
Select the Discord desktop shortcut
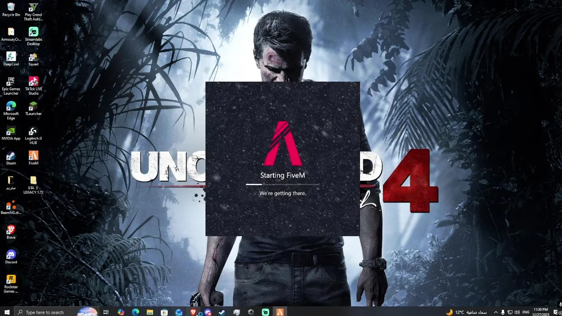(11, 257)
